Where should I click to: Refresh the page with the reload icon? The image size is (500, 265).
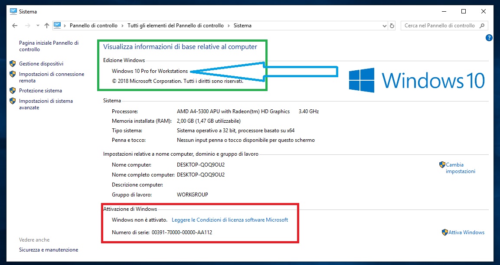click(392, 26)
